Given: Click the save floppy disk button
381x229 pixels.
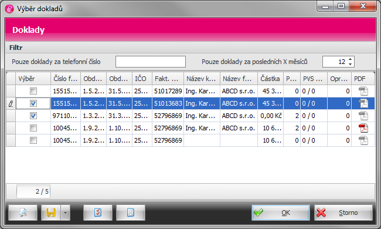Looking at the screenshot, I should [x=51, y=213].
